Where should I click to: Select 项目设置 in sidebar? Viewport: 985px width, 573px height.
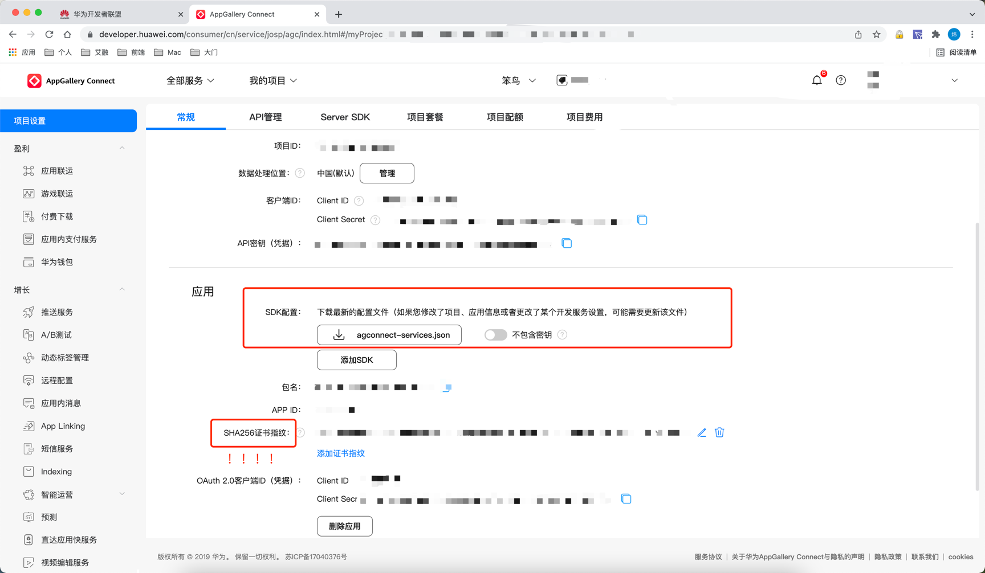point(68,121)
